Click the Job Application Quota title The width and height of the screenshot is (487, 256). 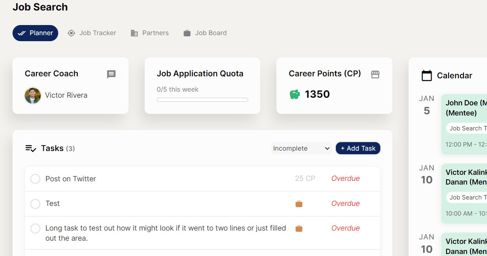click(200, 73)
